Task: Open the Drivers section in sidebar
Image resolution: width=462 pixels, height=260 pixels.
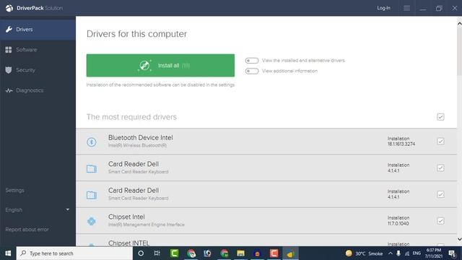Action: click(x=38, y=29)
